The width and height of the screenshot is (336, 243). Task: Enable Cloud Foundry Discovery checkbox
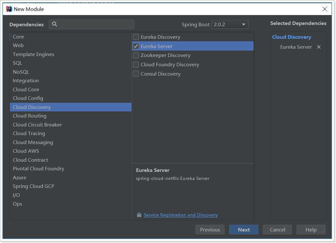tap(136, 65)
